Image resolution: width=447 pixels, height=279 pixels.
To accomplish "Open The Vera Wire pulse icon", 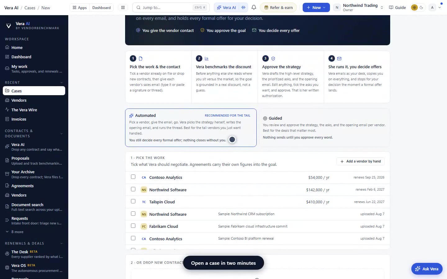I will 7,110.
